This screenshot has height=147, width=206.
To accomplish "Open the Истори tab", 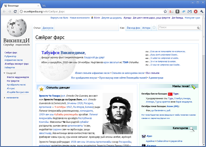I will coord(146,28).
